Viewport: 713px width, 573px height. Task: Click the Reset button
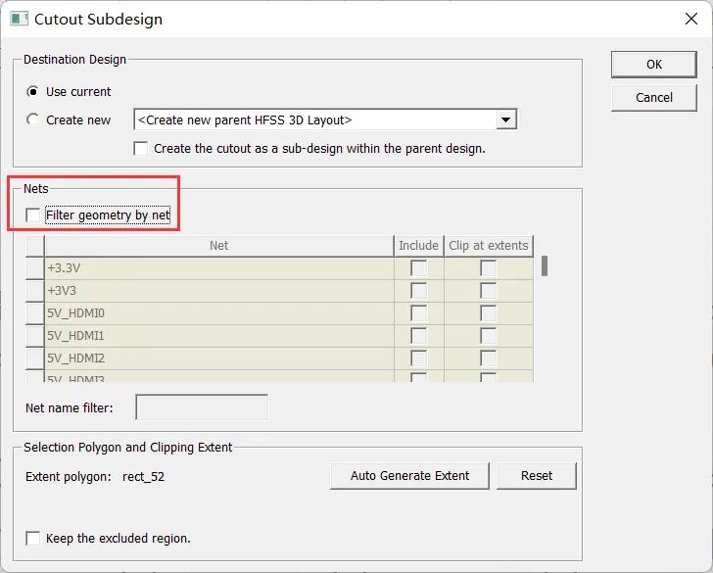click(x=537, y=476)
